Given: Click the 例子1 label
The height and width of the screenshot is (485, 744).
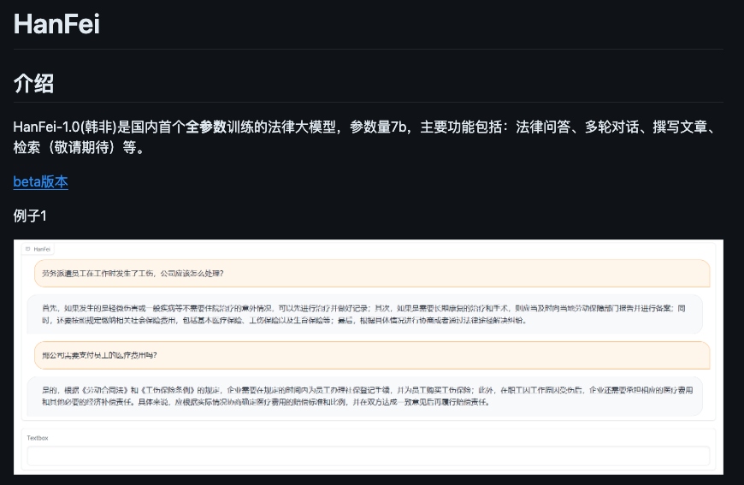Looking at the screenshot, I should 30,216.
